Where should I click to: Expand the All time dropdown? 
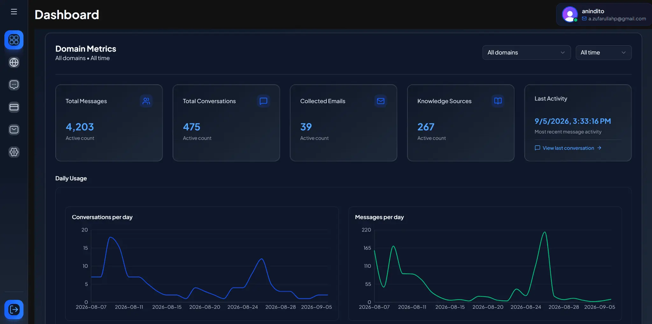pyautogui.click(x=603, y=53)
